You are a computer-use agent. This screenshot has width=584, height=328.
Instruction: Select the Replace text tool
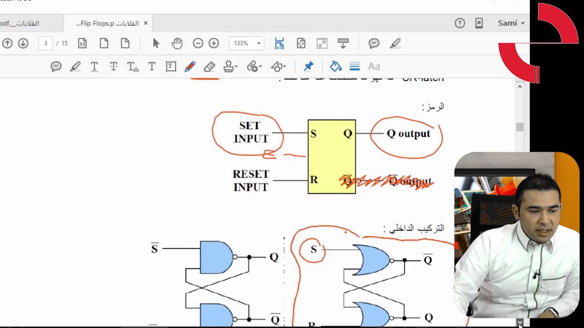click(x=133, y=67)
